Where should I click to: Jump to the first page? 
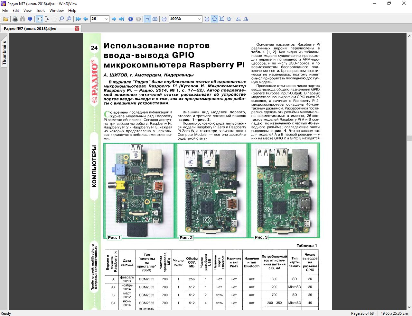(x=78, y=19)
